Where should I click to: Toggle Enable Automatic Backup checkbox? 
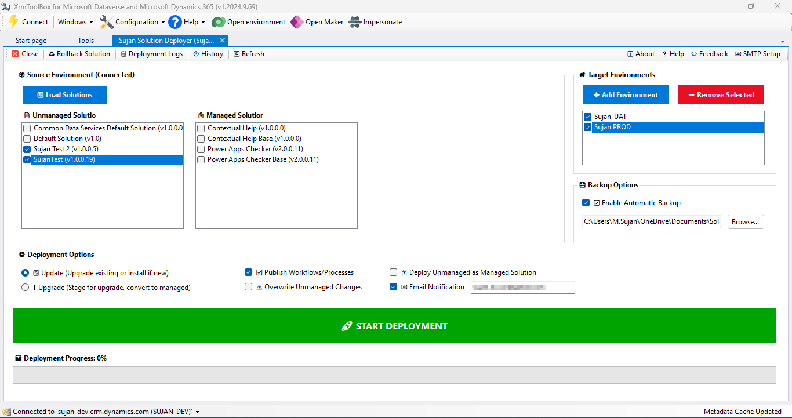tap(586, 203)
